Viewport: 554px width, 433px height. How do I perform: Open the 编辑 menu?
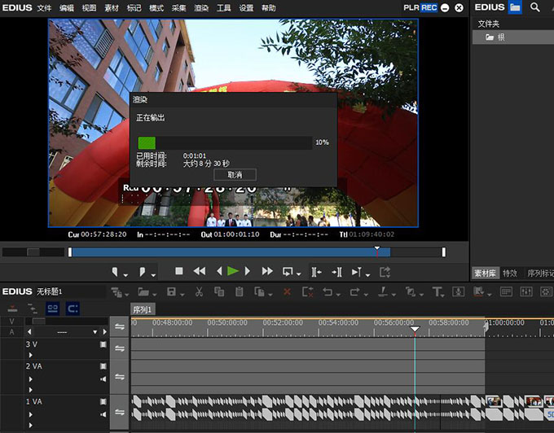(x=67, y=8)
